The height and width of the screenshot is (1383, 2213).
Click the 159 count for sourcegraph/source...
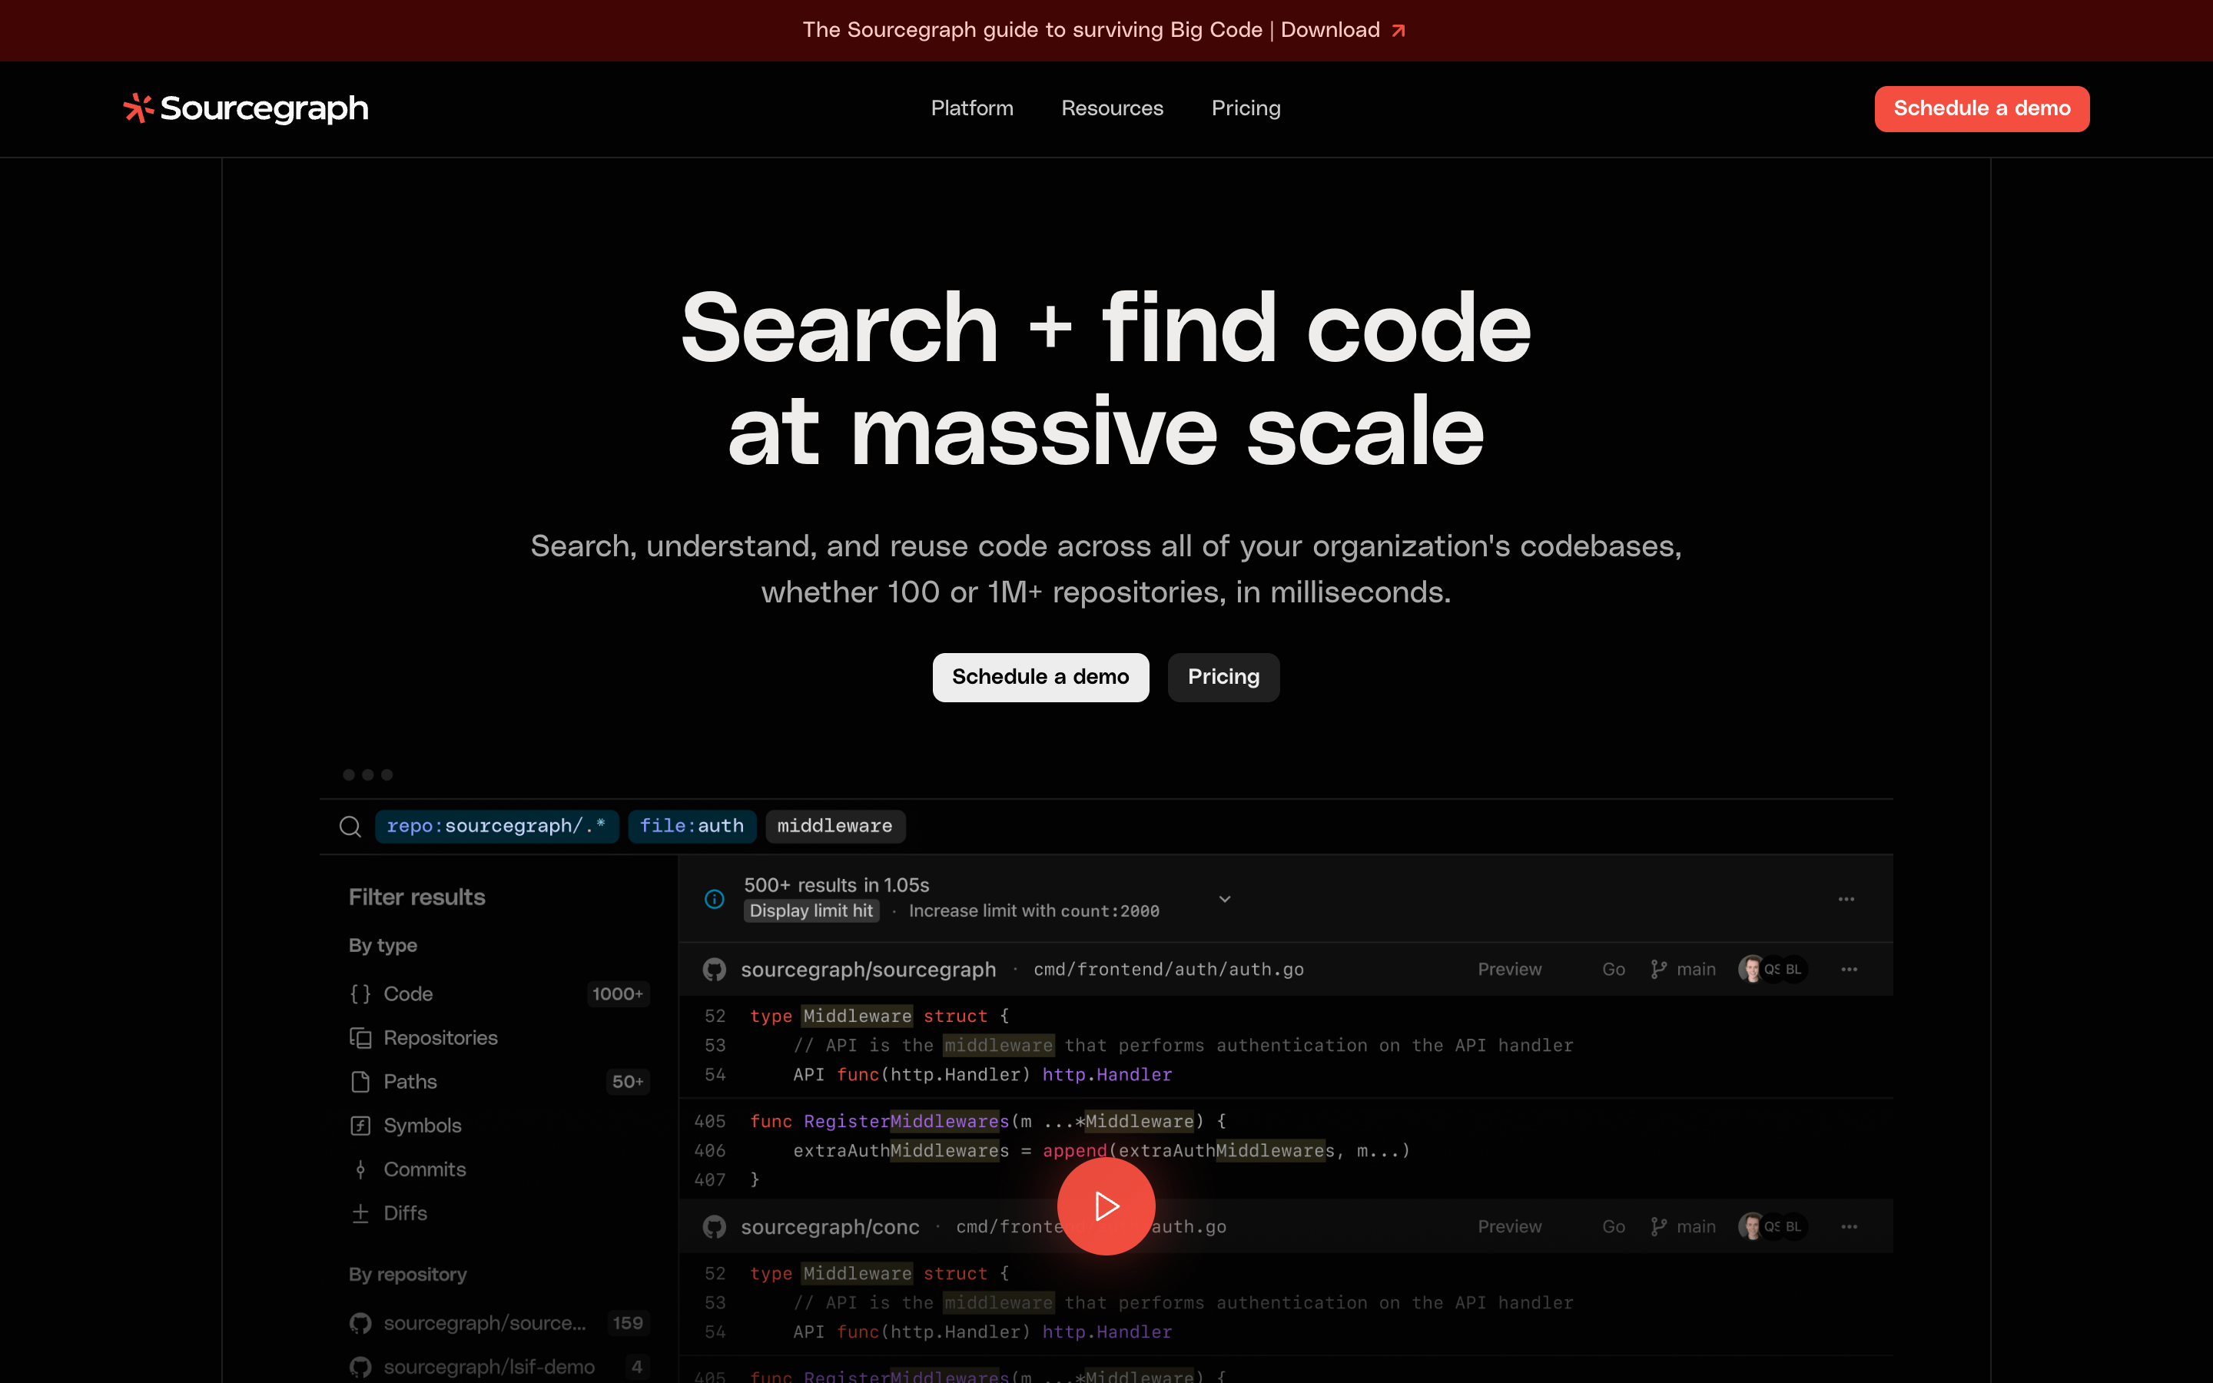pos(629,1324)
